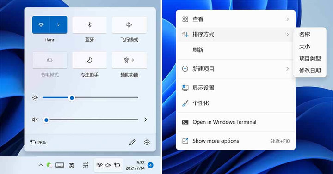
Task: Sort by 修改日期 (Date modified)
Action: pos(310,71)
